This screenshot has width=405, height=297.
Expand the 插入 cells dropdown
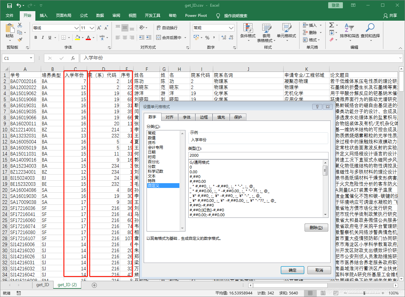pyautogui.click(x=321, y=25)
